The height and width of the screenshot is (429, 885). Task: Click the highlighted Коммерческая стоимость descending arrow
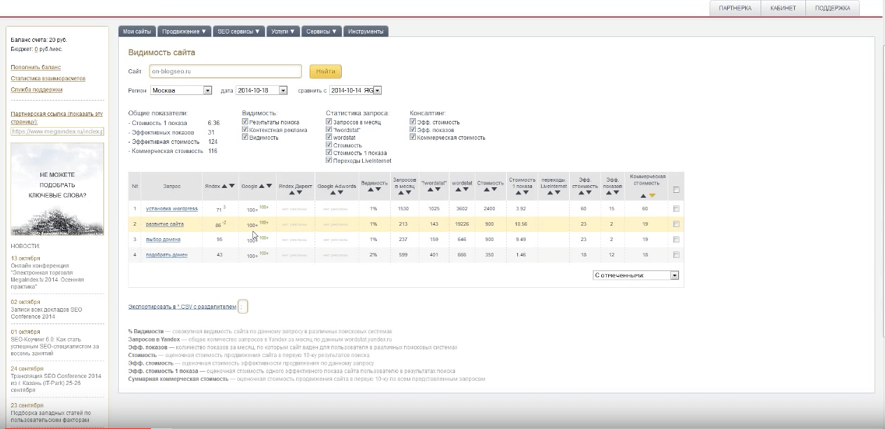point(652,196)
